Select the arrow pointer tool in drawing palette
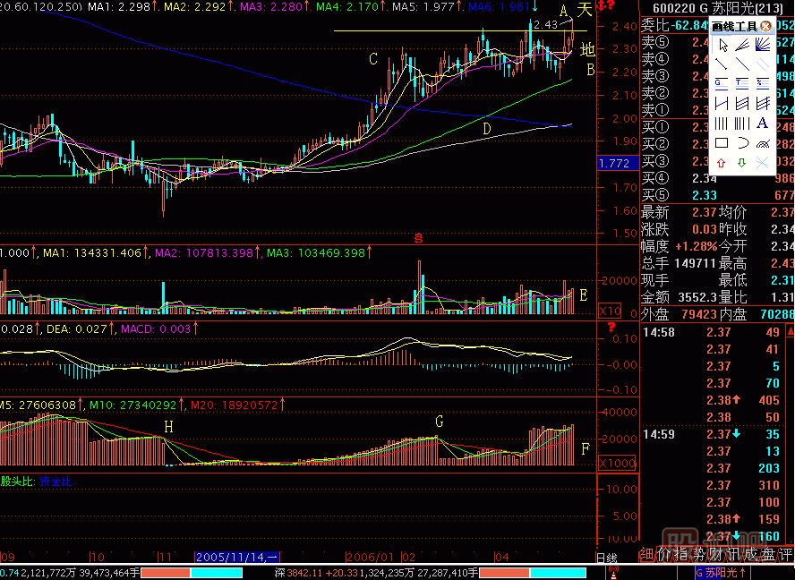Image resolution: width=795 pixels, height=580 pixels. (721, 46)
